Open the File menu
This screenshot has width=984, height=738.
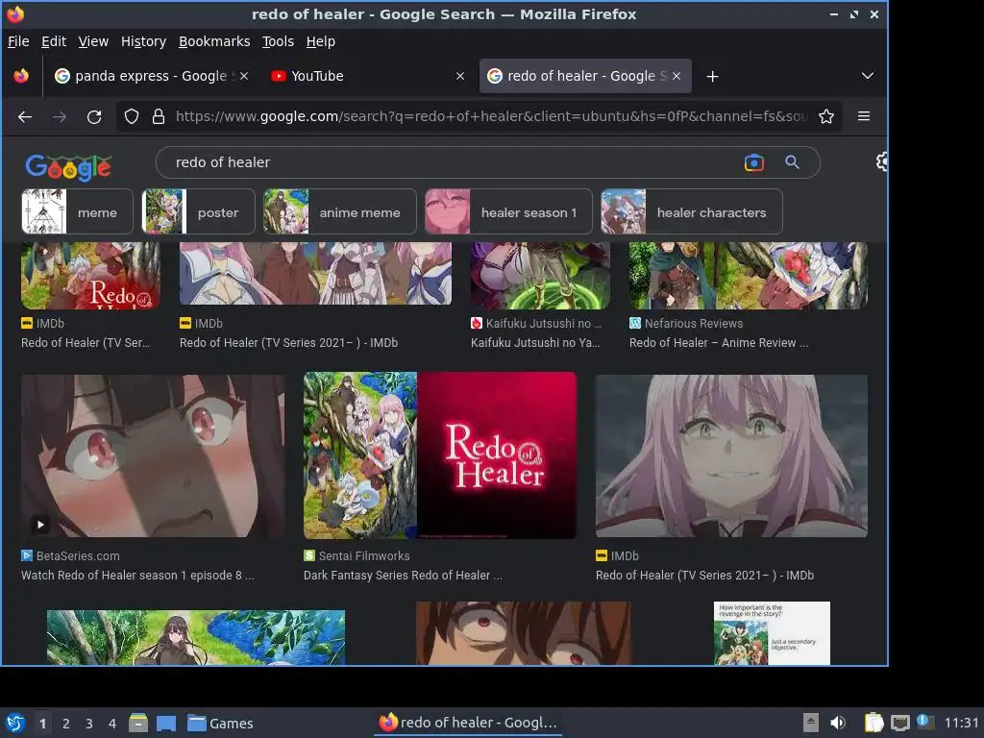[18, 41]
